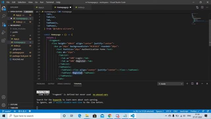The width and height of the screenshot is (211, 119).
Task: Switch to the Debug Console tab
Action: pos(64,84)
